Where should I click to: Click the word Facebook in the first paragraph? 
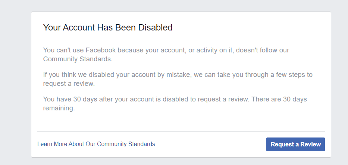point(101,50)
